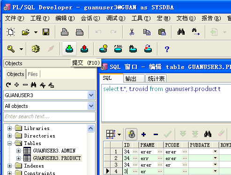Viewport: 231px width, 175px height.
Task: Select the GUANUSER3.ADMIN table
Action: 54,151
